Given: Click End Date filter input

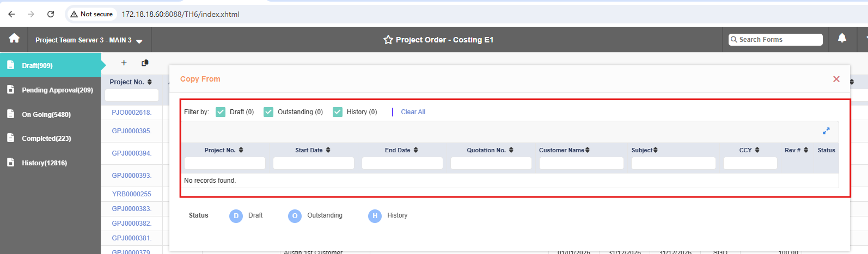Looking at the screenshot, I should coord(402,163).
